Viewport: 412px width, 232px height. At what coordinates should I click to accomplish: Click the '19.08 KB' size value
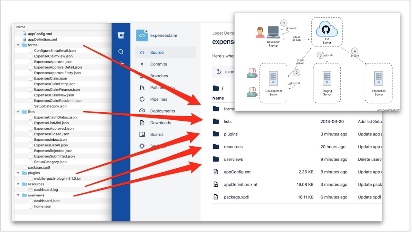pyautogui.click(x=305, y=185)
